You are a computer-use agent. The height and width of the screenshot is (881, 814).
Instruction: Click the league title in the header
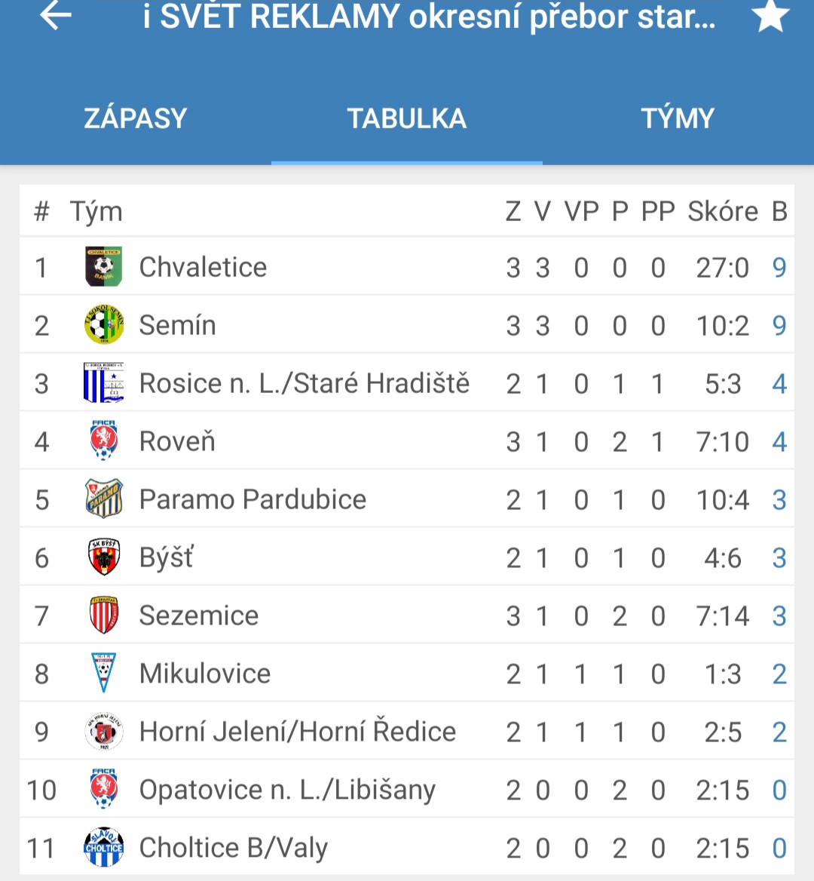429,16
